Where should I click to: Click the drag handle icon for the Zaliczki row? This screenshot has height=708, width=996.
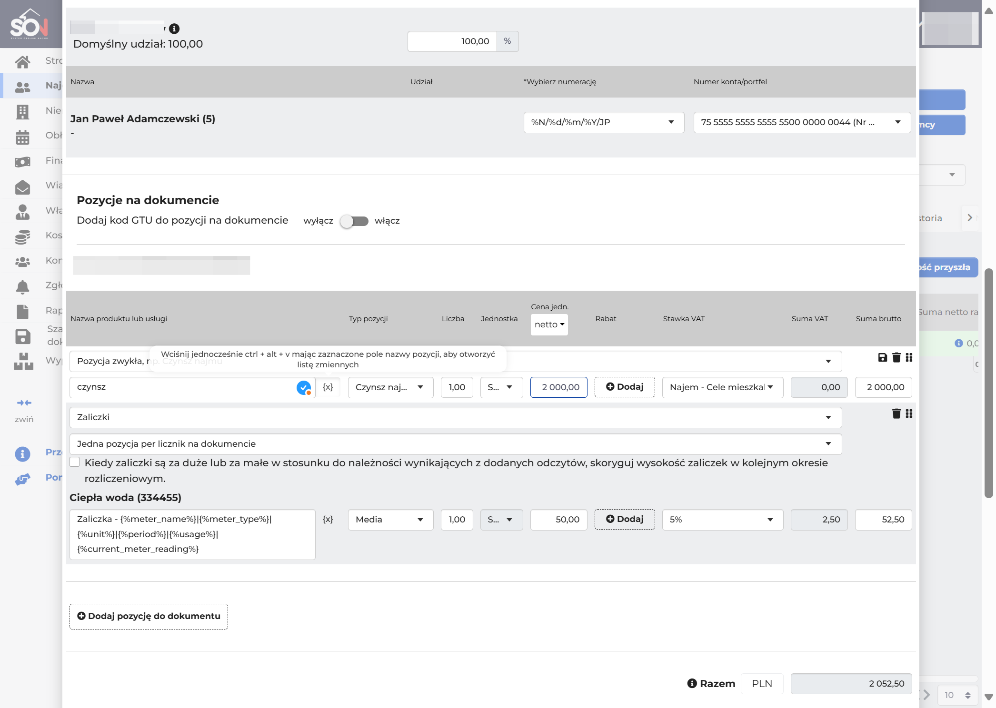[909, 413]
